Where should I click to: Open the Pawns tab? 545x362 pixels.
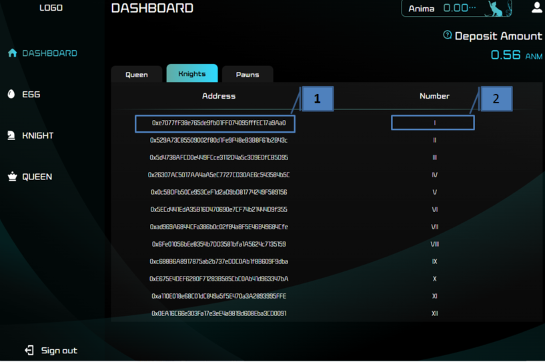pyautogui.click(x=247, y=75)
